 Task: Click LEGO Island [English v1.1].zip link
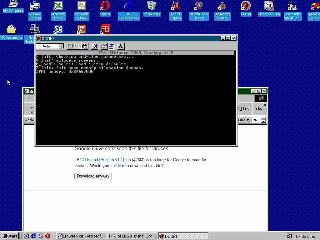pyautogui.click(x=102, y=160)
